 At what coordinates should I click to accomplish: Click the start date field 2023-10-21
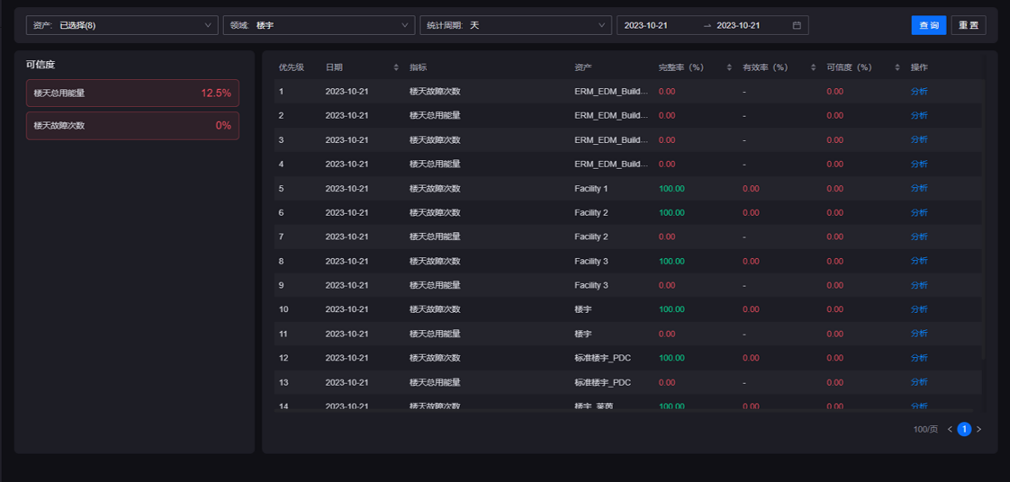click(x=646, y=25)
